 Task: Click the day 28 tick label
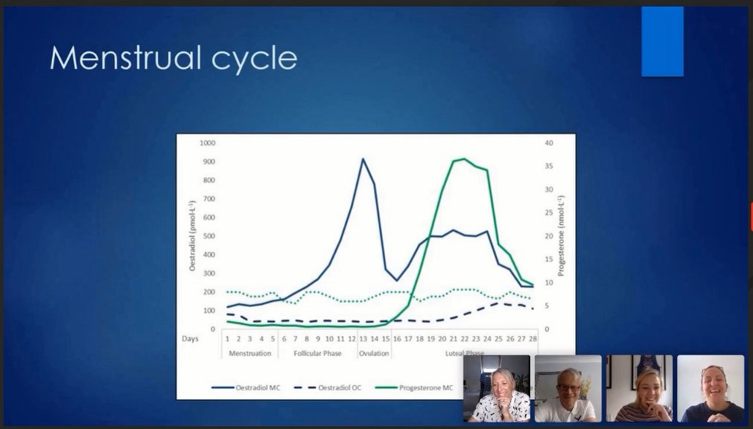(534, 338)
